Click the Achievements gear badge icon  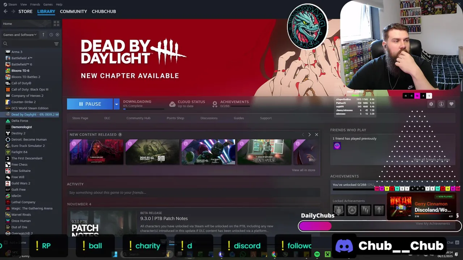(x=215, y=104)
